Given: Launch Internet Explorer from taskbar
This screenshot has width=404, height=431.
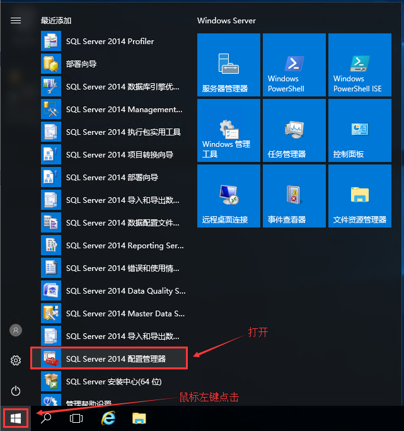Looking at the screenshot, I should 108,418.
